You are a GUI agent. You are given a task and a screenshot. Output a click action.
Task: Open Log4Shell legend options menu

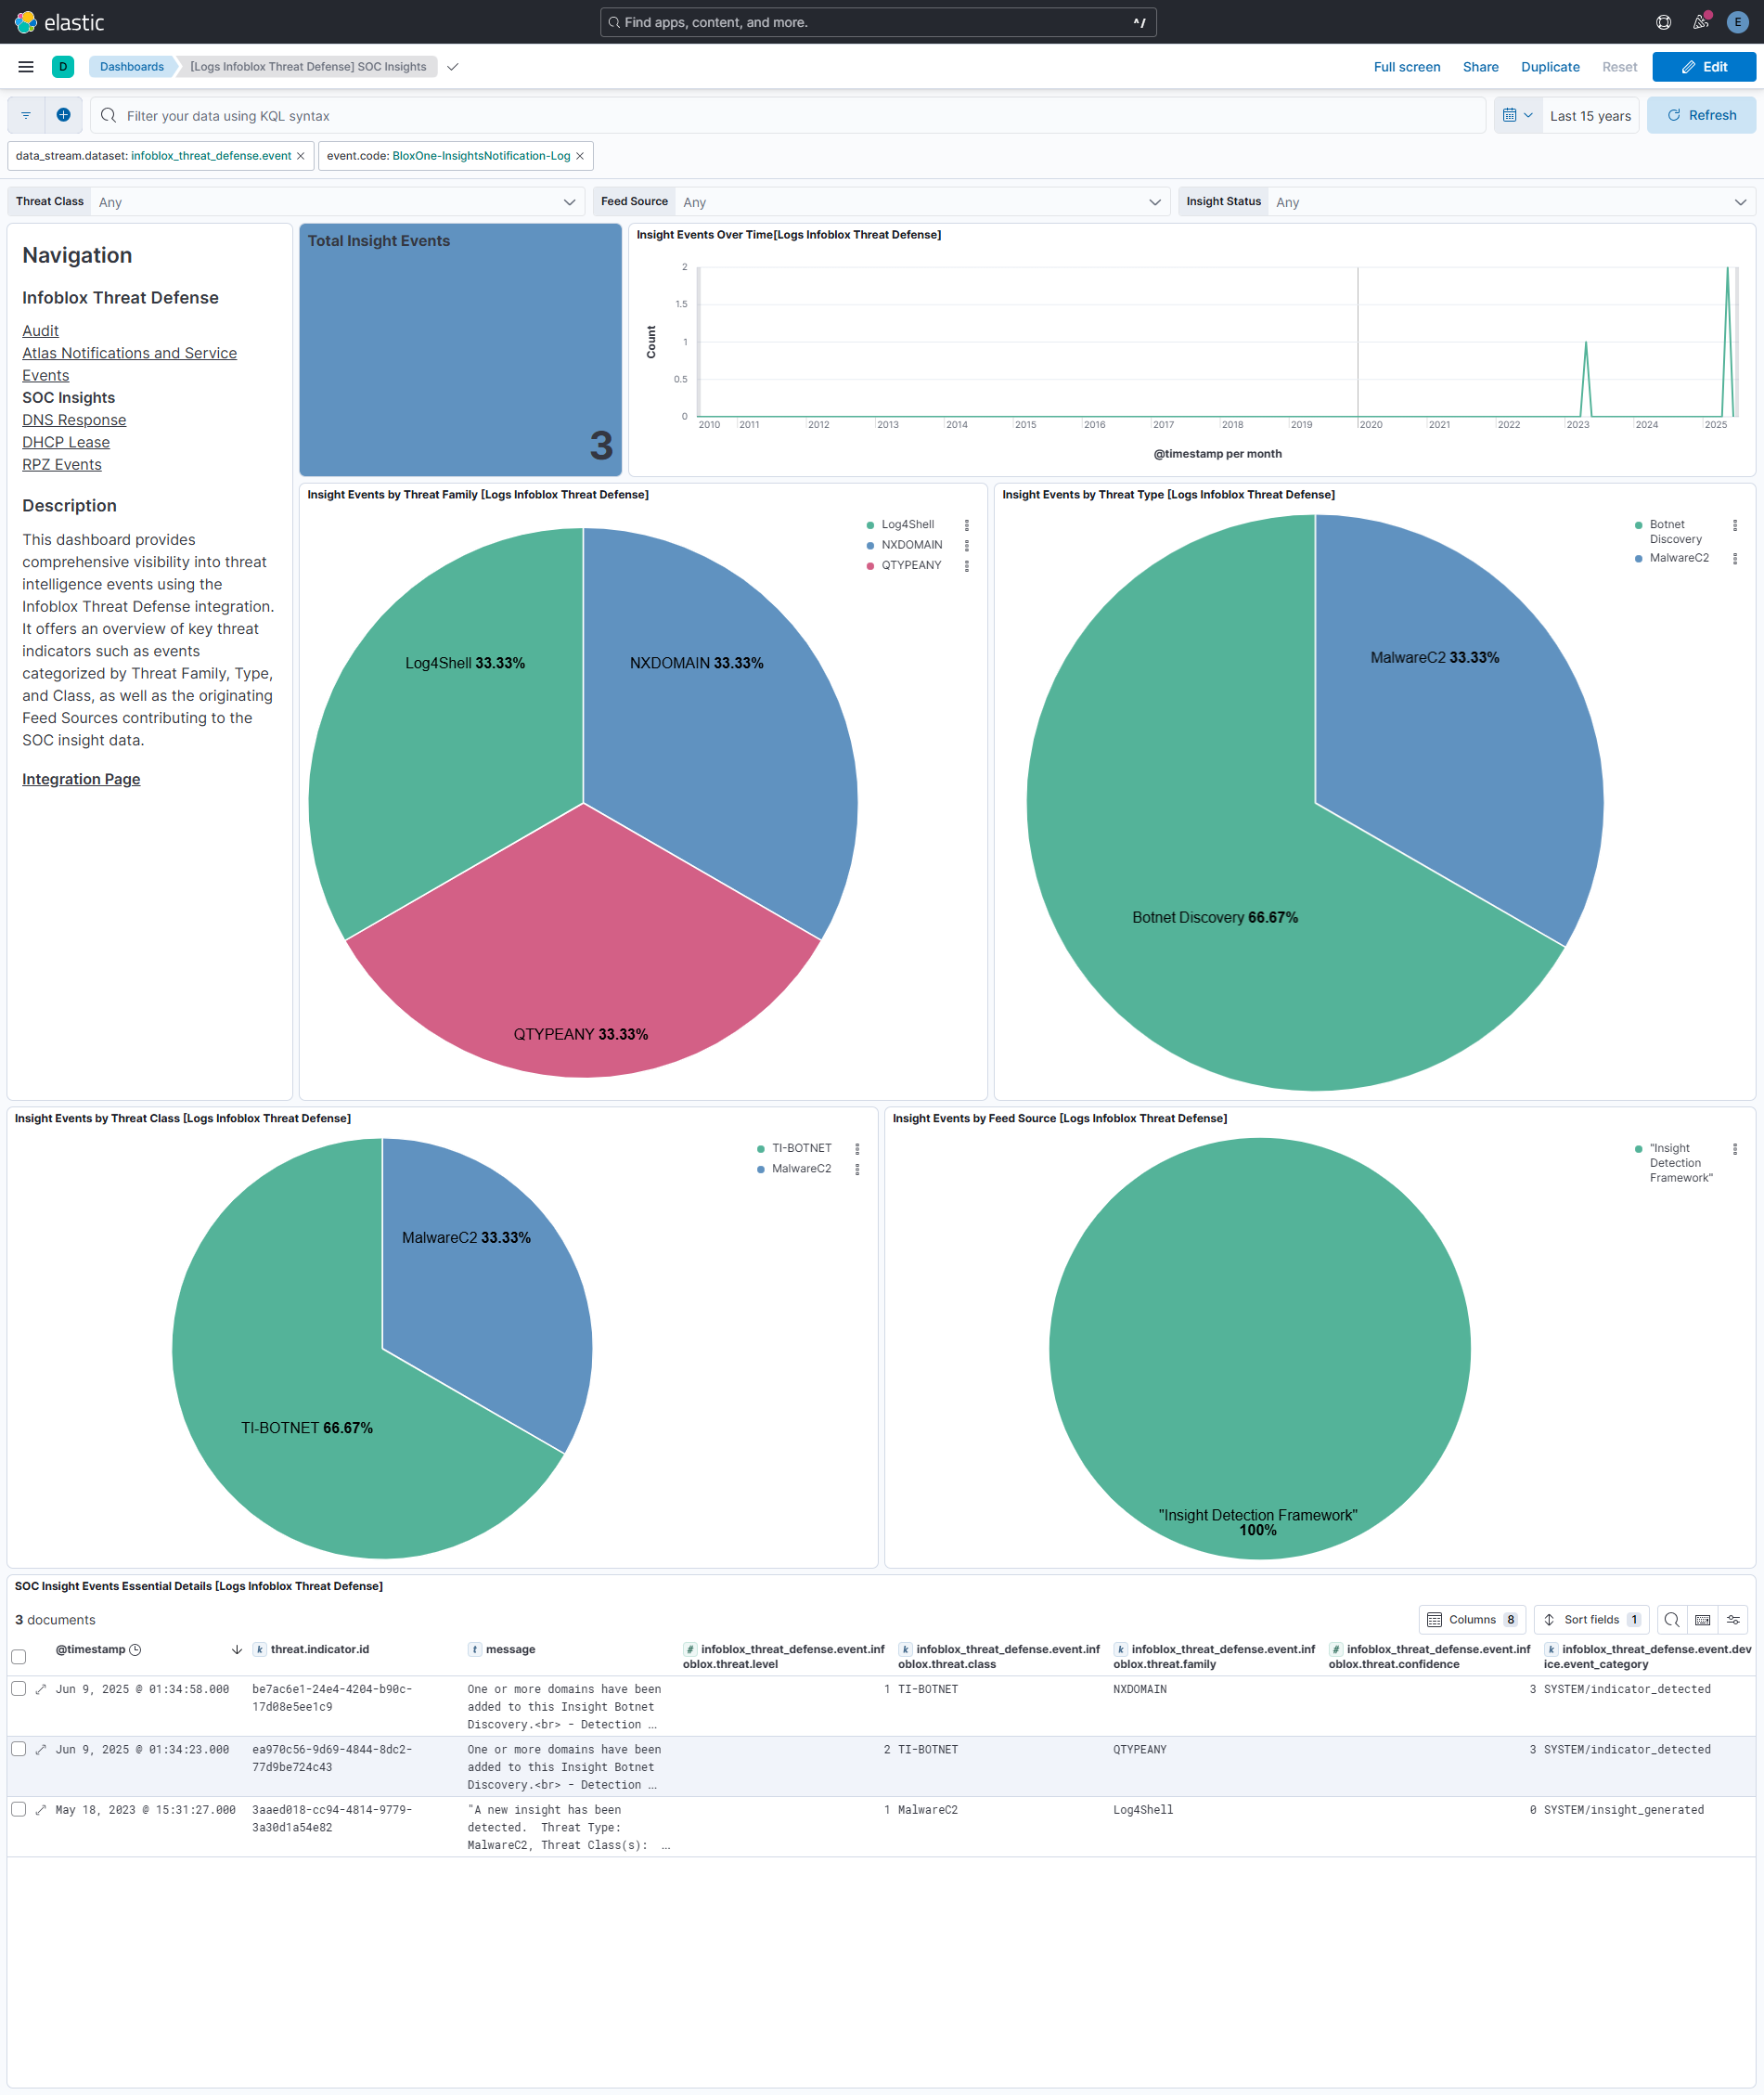(x=967, y=525)
